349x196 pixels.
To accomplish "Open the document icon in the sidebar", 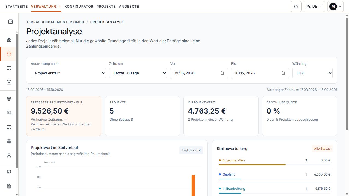I will point(9,186).
